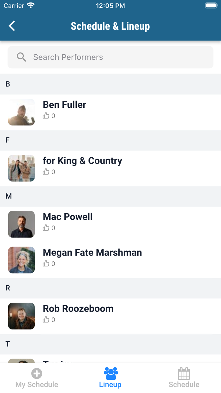
Task: Tap for King & Country thumbnail
Action: (x=21, y=168)
